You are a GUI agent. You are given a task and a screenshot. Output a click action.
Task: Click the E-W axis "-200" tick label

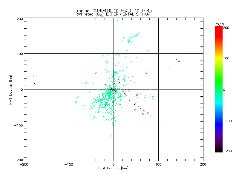[24, 164]
